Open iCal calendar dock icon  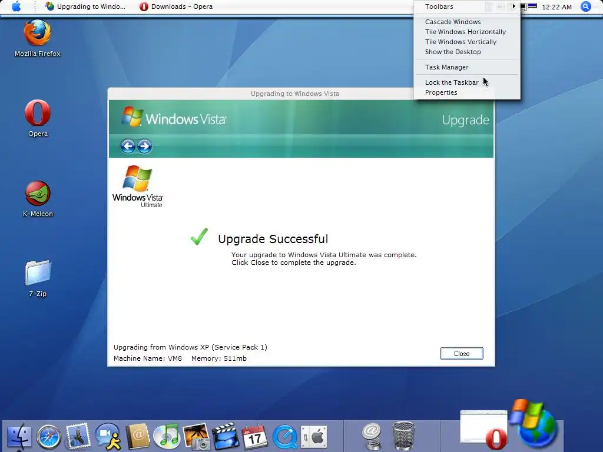coord(254,437)
